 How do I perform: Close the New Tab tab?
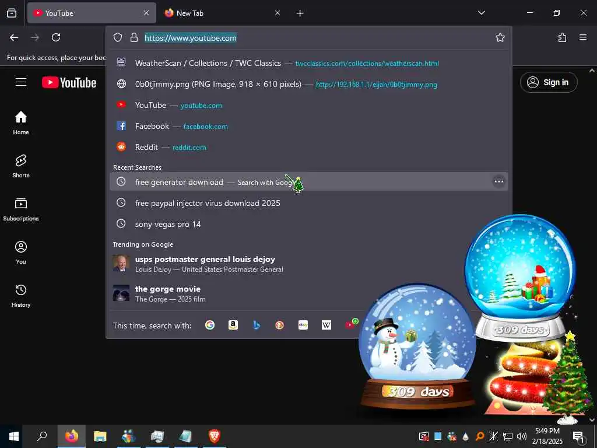point(278,13)
